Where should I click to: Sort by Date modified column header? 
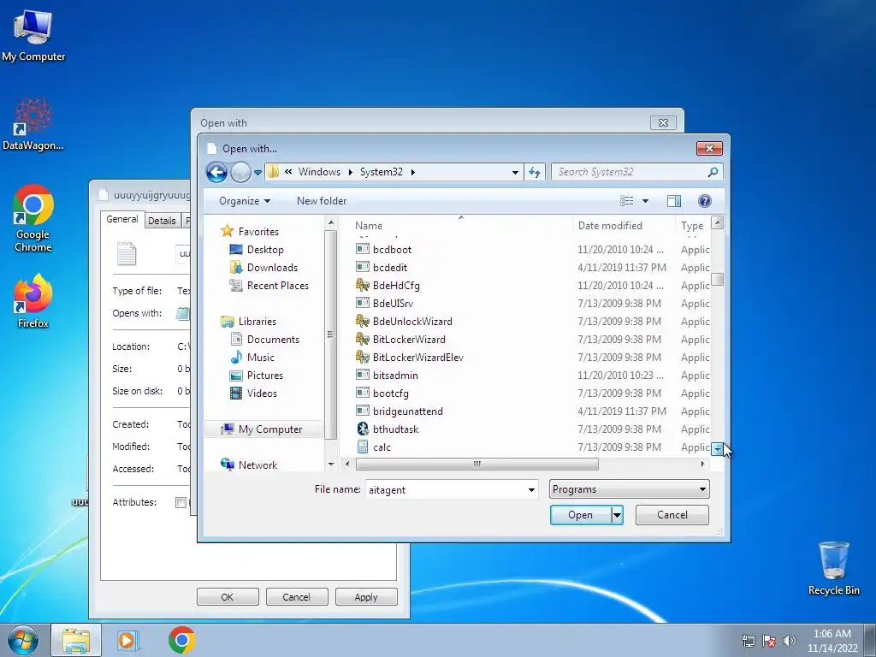(610, 226)
